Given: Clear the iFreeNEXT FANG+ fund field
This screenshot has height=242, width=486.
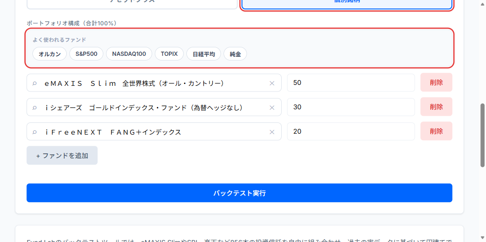Looking at the screenshot, I should point(272,132).
